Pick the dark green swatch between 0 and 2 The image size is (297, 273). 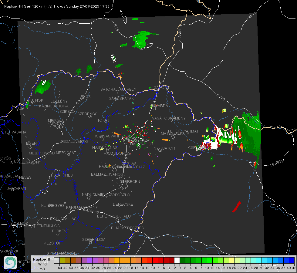182,260
